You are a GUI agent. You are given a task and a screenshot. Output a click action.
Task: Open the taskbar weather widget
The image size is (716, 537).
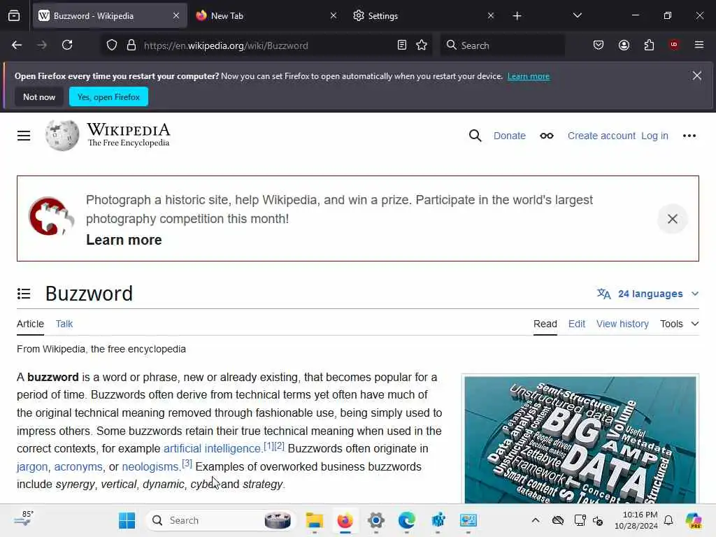pos(24,520)
